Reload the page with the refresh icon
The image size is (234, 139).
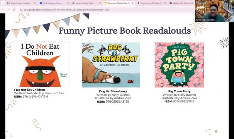(14, 10)
